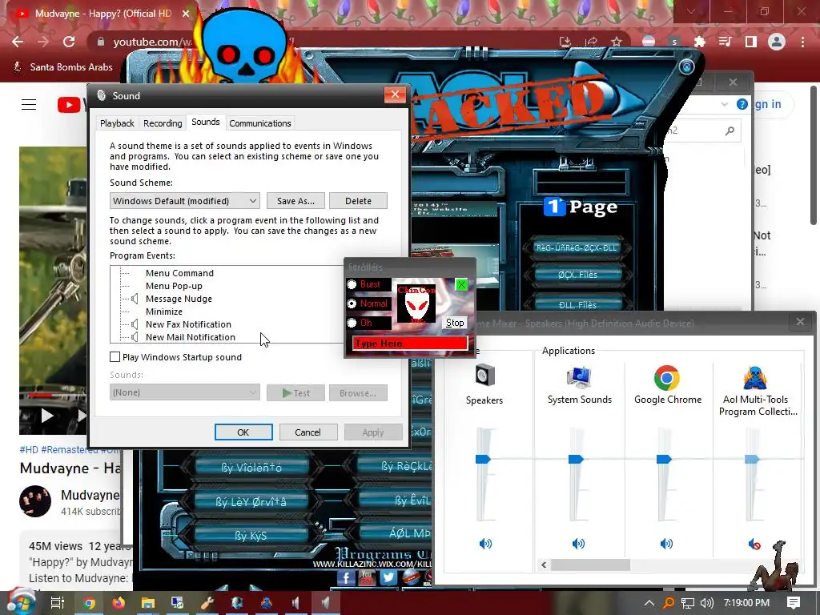Image resolution: width=820 pixels, height=615 pixels.
Task: Click the By KyS button
Action: (251, 536)
